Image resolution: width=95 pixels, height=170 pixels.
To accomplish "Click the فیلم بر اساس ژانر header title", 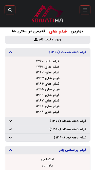I will [x=73, y=150].
